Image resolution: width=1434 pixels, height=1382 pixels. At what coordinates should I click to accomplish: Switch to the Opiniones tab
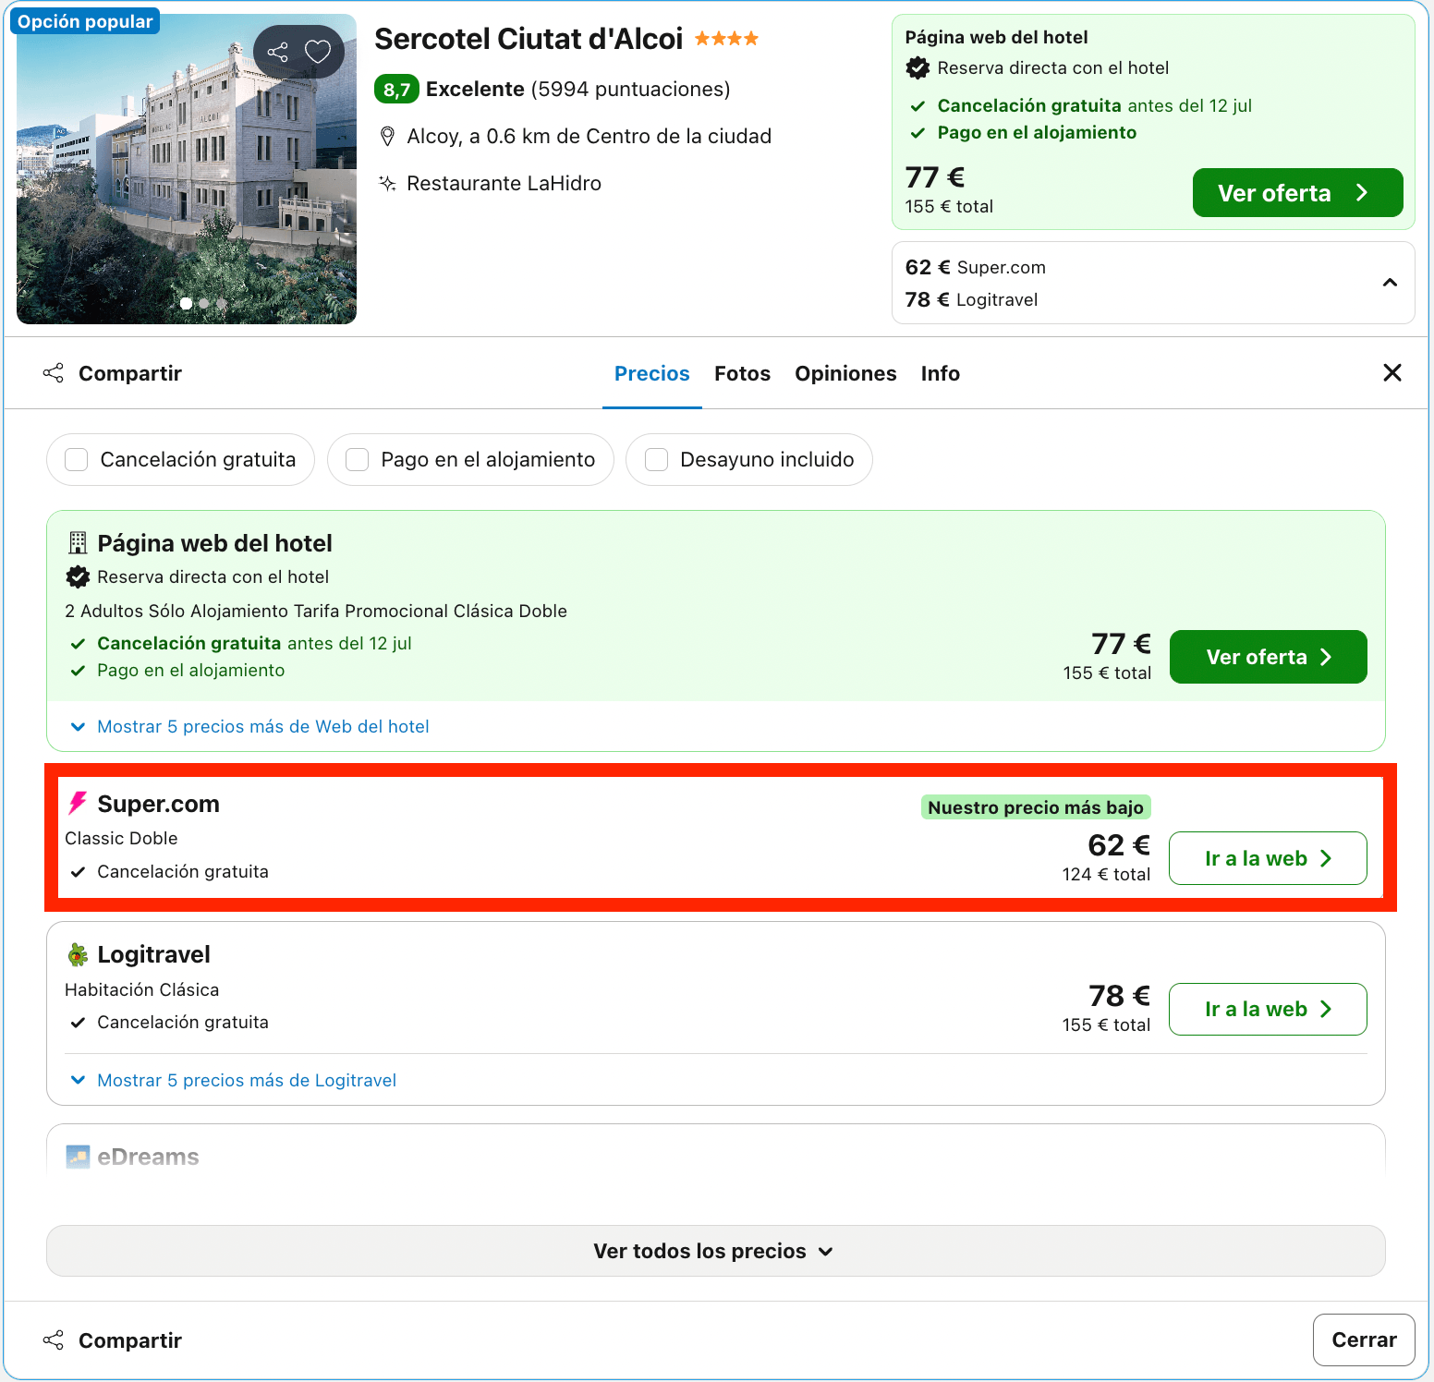tap(845, 373)
